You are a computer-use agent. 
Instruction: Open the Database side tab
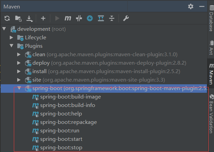pos(211,18)
